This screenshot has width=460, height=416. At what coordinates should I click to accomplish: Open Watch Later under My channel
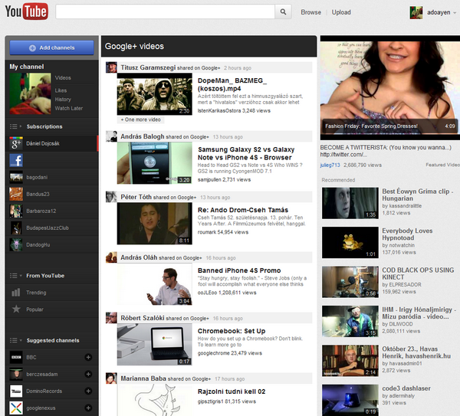coord(69,108)
